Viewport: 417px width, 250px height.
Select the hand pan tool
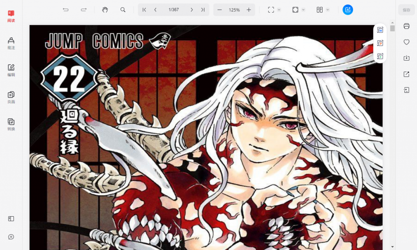tap(105, 10)
